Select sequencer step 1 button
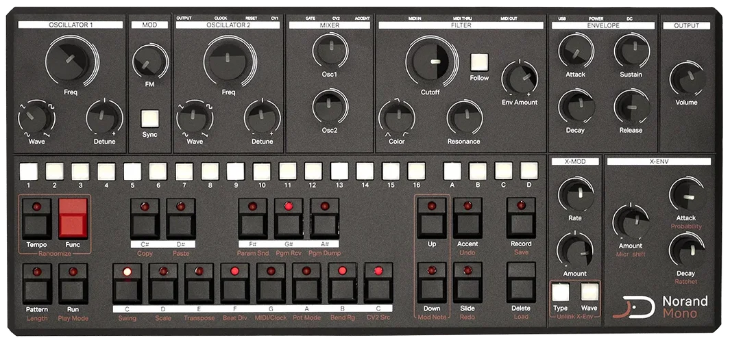Image resolution: width=730 pixels, height=342 pixels. point(28,172)
